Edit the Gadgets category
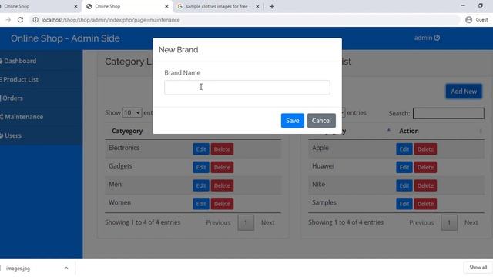Viewport: 493px width, 277px height. pos(201,168)
